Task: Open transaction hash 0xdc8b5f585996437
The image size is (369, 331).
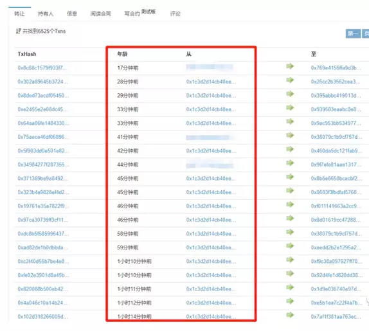Action: (43, 234)
